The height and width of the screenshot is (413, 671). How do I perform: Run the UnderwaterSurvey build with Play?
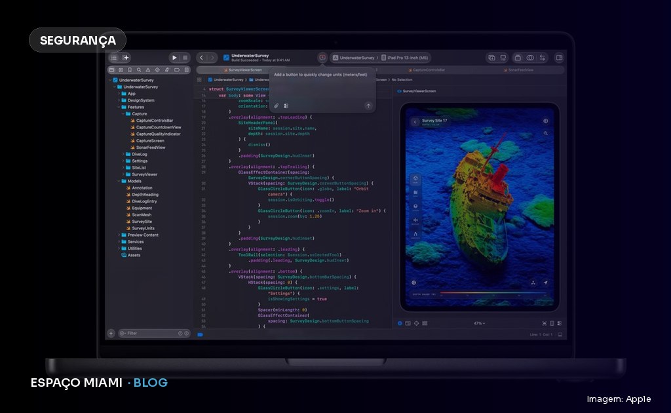click(x=174, y=58)
